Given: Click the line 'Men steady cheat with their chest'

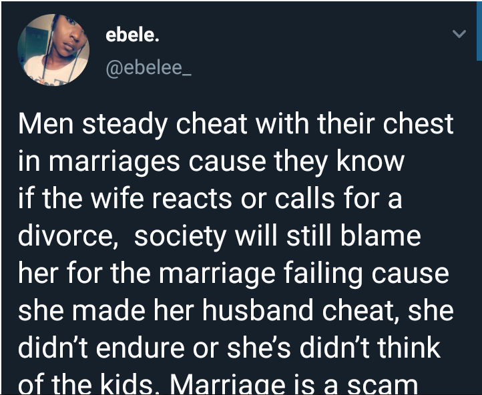Looking at the screenshot, I should 236,124.
